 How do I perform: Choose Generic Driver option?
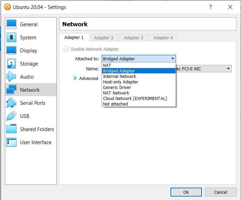click(139, 87)
